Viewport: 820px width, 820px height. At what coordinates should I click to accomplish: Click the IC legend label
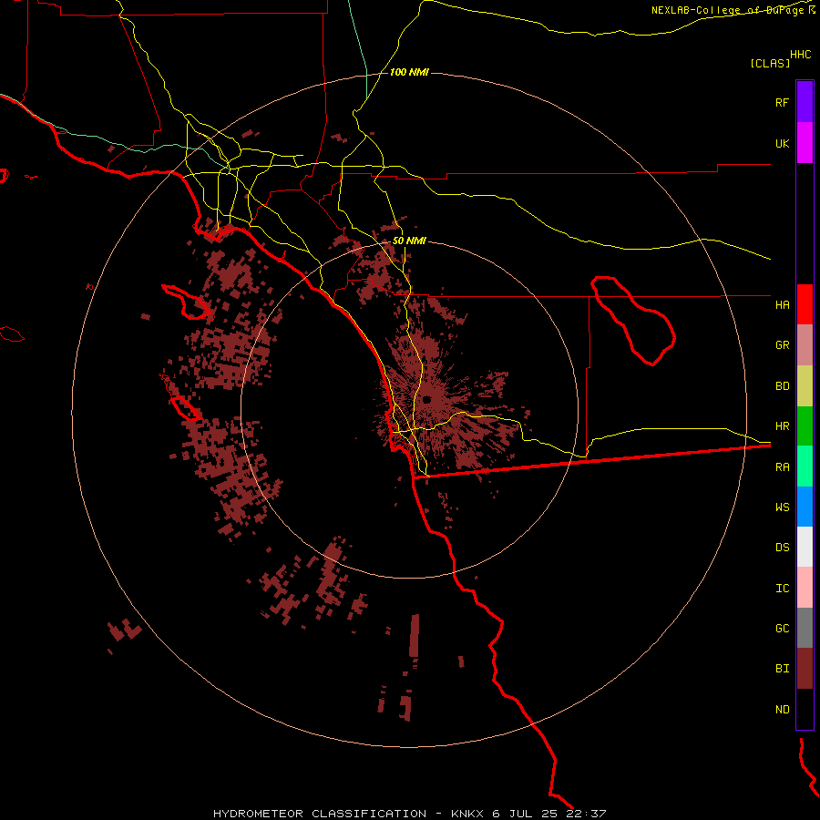(x=782, y=589)
